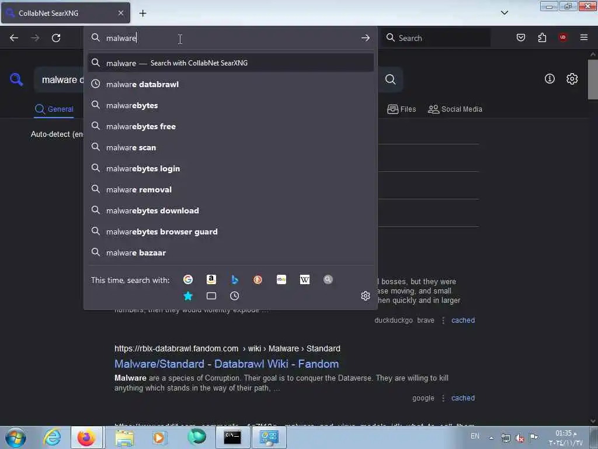This screenshot has height=449, width=598.
Task: Open SearXNG preferences gear
Action: click(x=572, y=79)
